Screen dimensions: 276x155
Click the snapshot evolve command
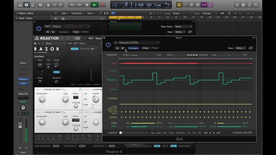pos(171,133)
